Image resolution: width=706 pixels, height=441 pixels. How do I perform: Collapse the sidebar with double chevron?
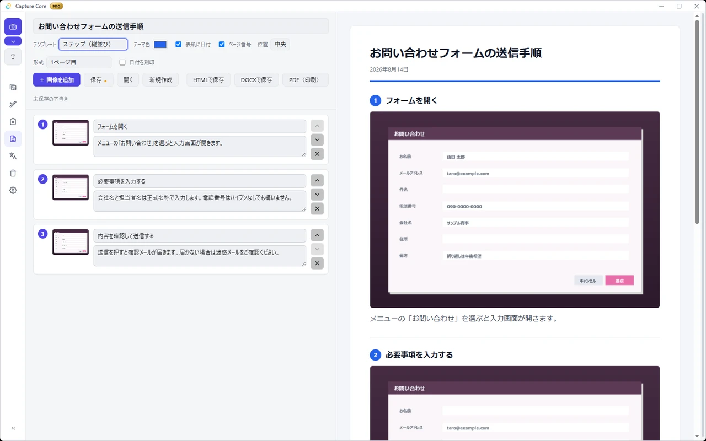pyautogui.click(x=13, y=428)
